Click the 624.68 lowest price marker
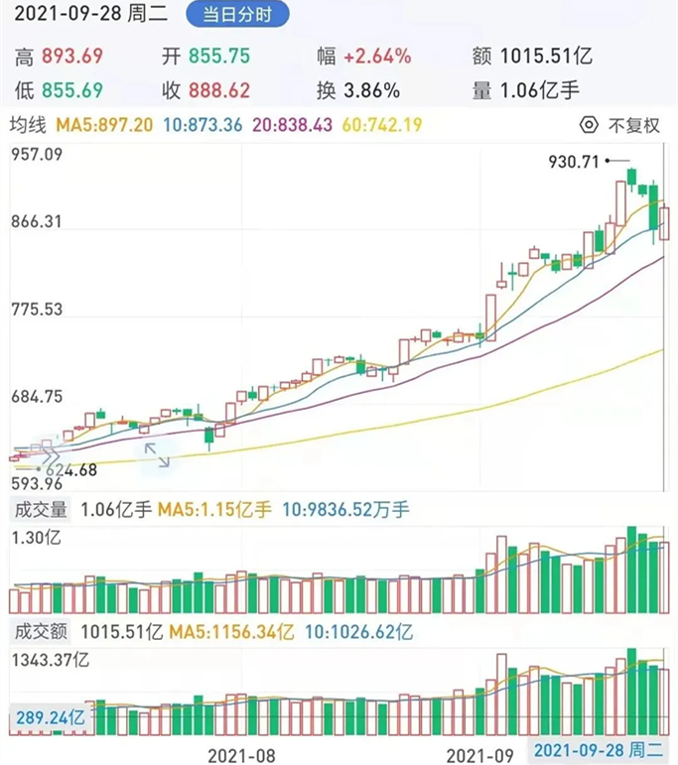 (x=71, y=469)
